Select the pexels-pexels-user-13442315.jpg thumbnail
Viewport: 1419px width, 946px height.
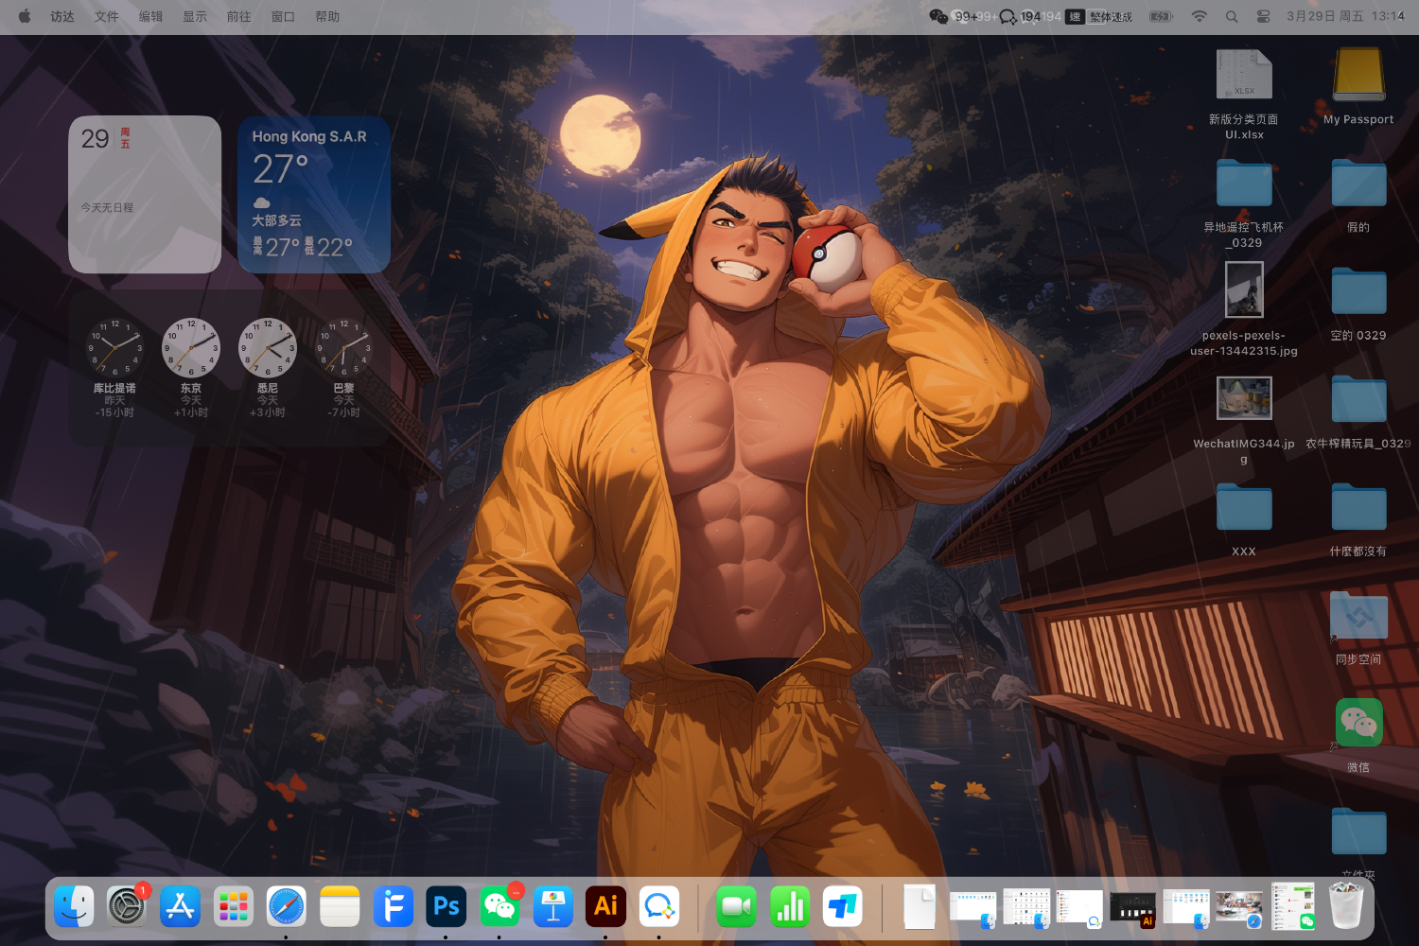pos(1244,289)
